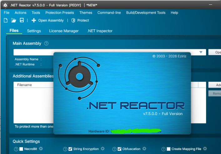Image resolution: width=221 pixels, height=154 pixels.
Task: Uncheck Obfuscation checkbox
Action: coord(119,149)
